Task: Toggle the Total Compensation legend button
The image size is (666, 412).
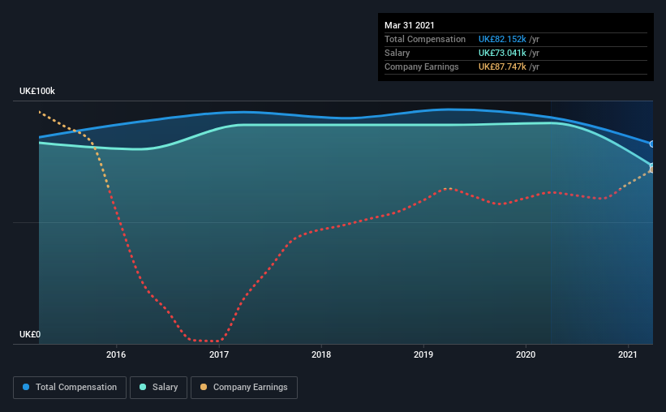Action: tap(70, 388)
